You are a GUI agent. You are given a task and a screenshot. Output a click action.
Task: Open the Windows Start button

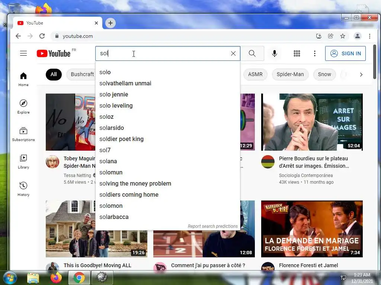[10, 278]
